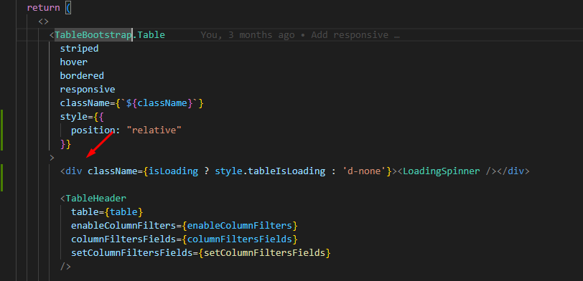583x281 pixels.
Task: Click the 'isLoading' variable in ternary
Action: click(173, 171)
